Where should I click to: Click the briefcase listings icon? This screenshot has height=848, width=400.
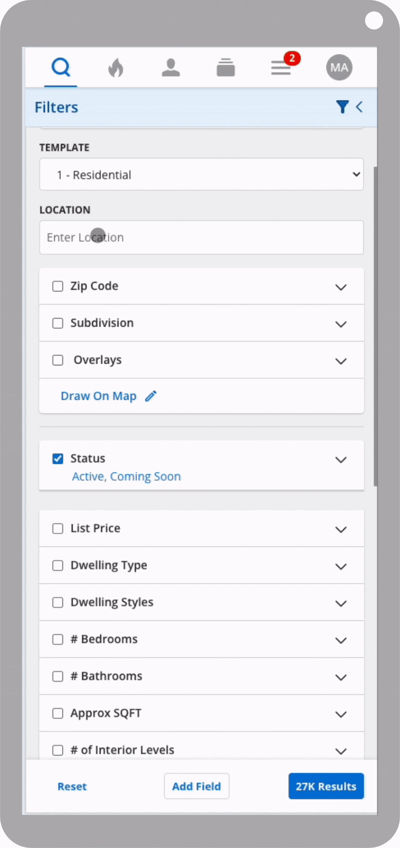pos(225,67)
